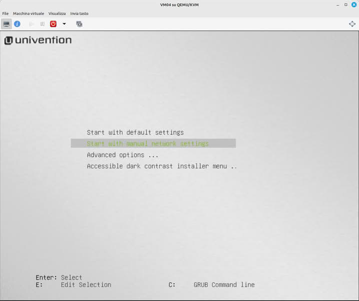The image size is (359, 301).
Task: Open the snapshots manager icon
Action: point(79,24)
